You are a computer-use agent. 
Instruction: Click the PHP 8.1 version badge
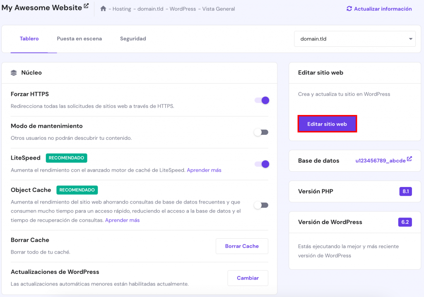coord(405,192)
